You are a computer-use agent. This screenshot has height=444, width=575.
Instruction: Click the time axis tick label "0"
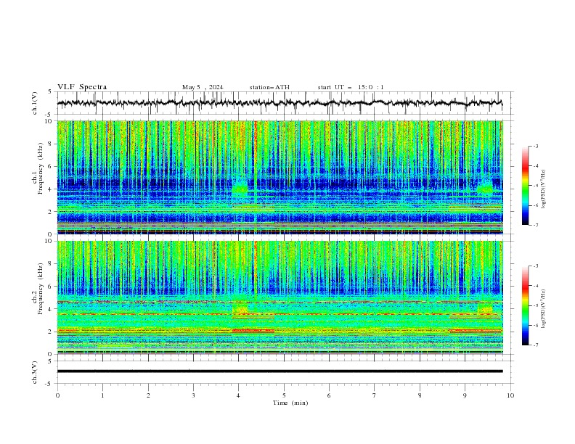pos(57,395)
